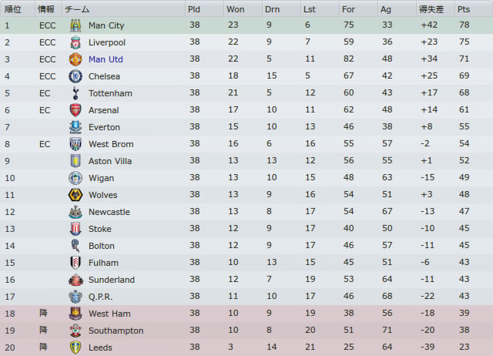Click the Q.P.R. team name

100,297
